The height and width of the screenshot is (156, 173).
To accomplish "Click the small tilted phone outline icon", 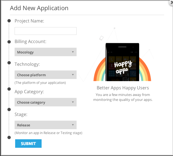I will 101,38.
